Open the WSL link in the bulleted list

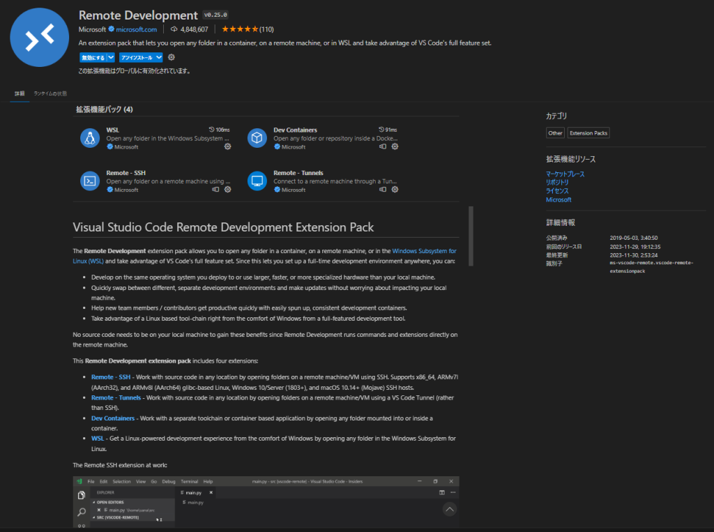(98, 438)
